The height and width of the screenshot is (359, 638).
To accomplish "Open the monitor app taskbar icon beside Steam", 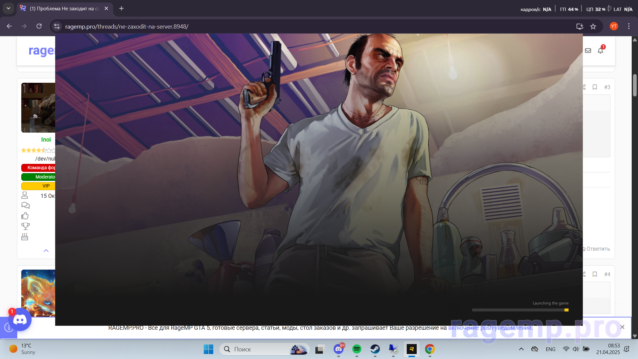I will 393,349.
